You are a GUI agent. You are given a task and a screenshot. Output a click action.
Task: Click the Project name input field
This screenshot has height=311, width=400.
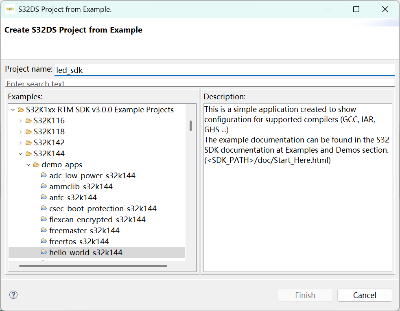tap(225, 70)
